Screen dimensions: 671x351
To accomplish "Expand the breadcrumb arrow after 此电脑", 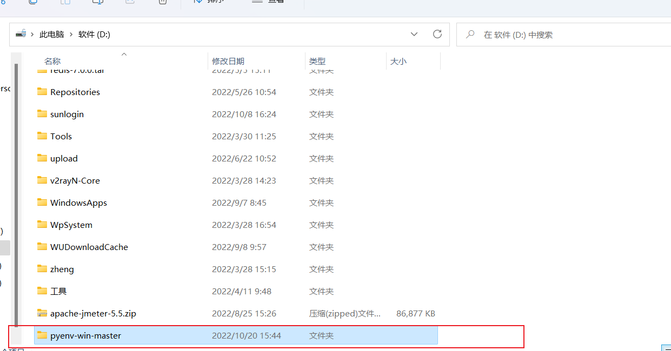I will [x=71, y=34].
